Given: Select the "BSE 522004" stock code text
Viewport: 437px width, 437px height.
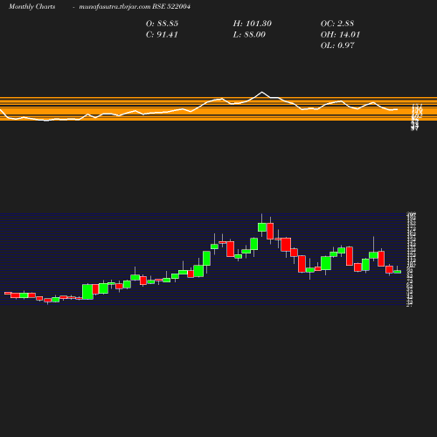Looking at the screenshot, I should click(171, 6).
